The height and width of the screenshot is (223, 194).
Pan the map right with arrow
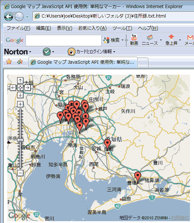click(x=27, y=88)
